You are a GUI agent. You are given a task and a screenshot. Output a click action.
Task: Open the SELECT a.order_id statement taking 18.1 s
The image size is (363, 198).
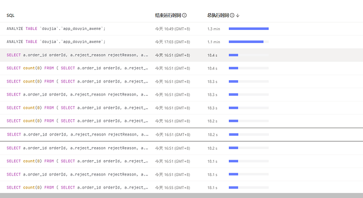[x=77, y=174]
